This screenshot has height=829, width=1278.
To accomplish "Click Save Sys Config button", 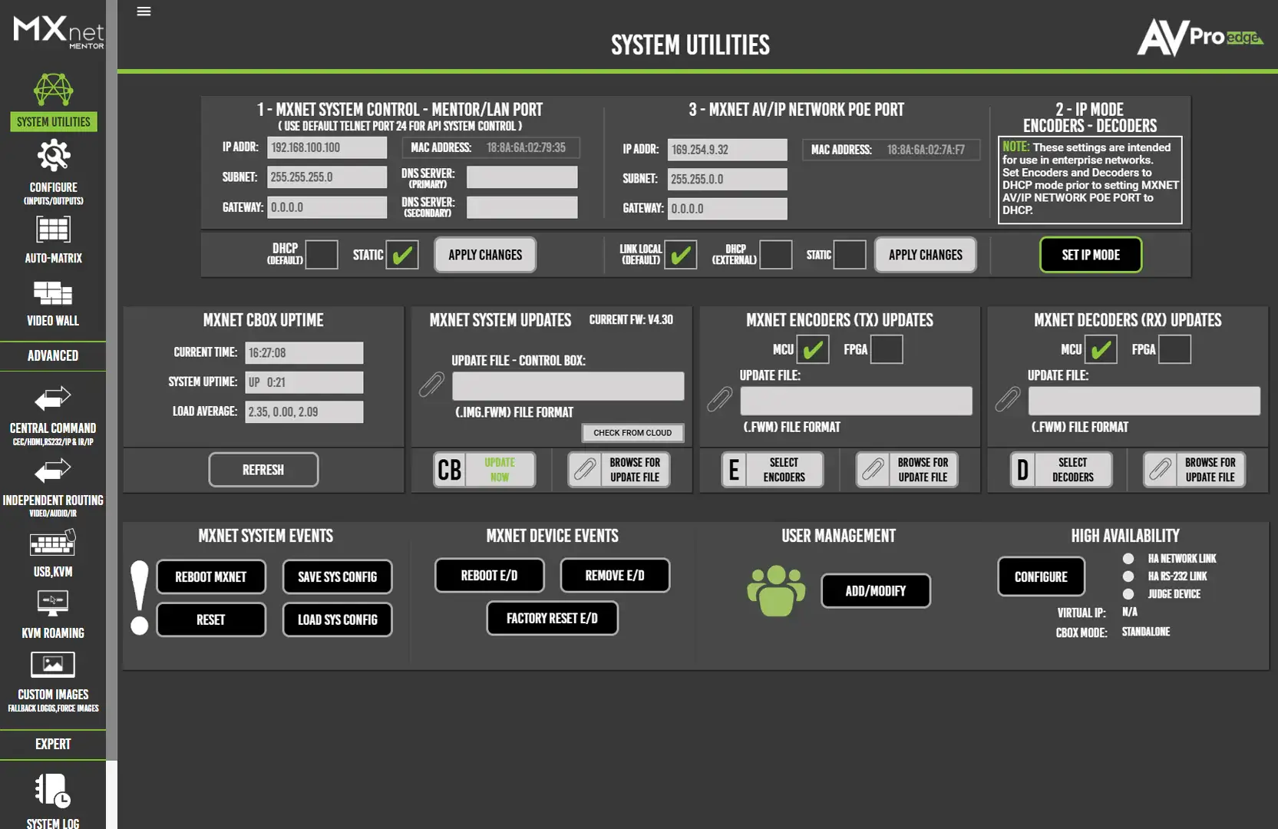I will [338, 577].
